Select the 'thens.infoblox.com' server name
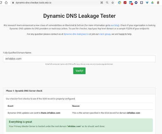 click(51, 113)
